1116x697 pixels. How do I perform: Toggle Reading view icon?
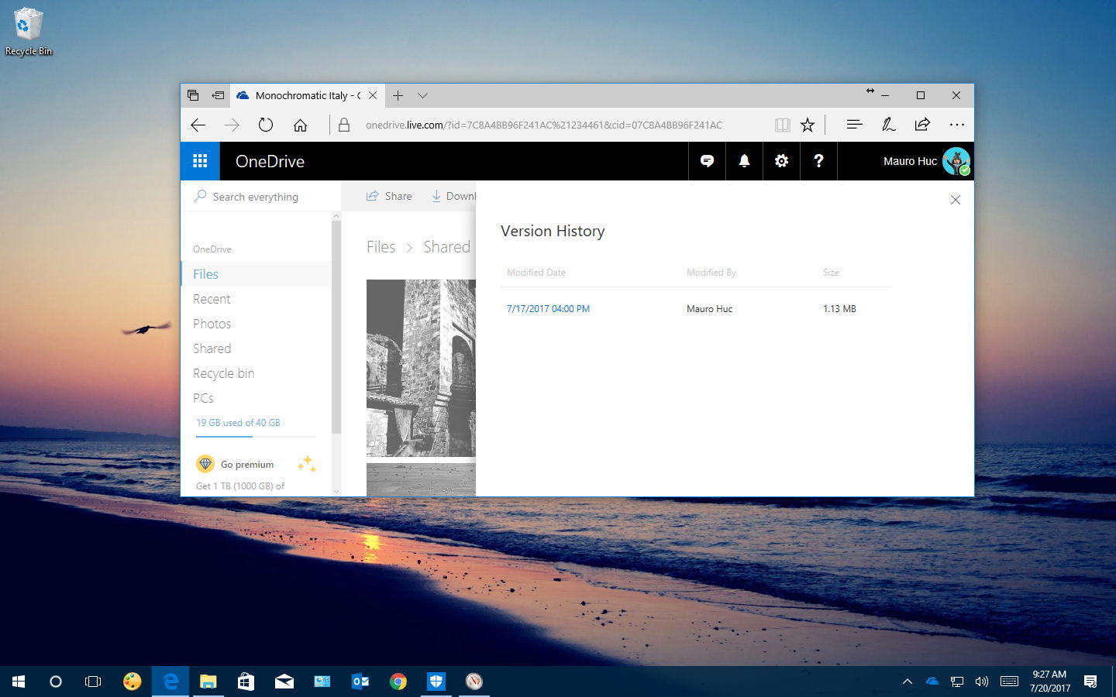[783, 125]
